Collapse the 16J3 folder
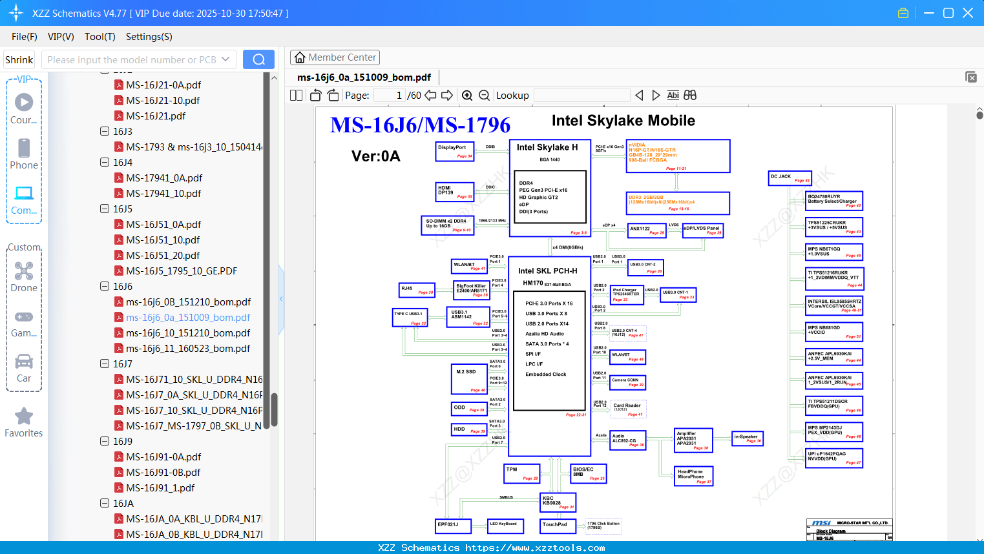Viewport: 984px width, 554px height. (x=105, y=131)
